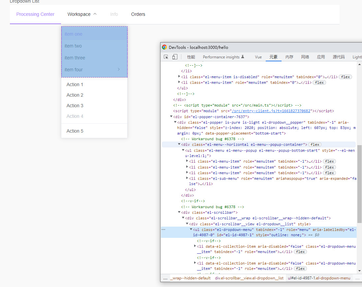The width and height of the screenshot is (362, 287).
Task: Click the ellipsis beside the selected ul element
Action: (164, 230)
